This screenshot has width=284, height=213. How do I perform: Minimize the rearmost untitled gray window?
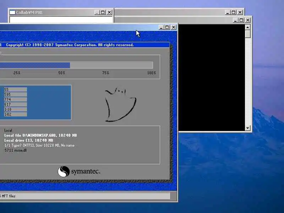click(x=227, y=12)
